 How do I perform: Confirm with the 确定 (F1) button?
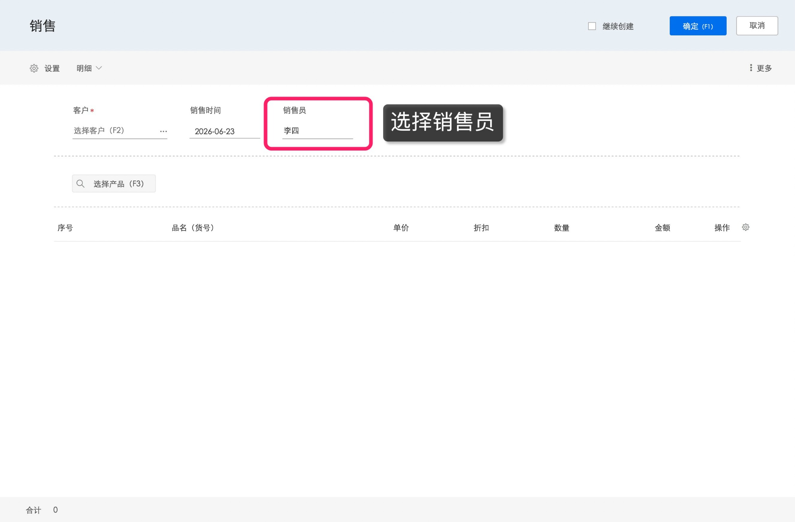pos(698,26)
